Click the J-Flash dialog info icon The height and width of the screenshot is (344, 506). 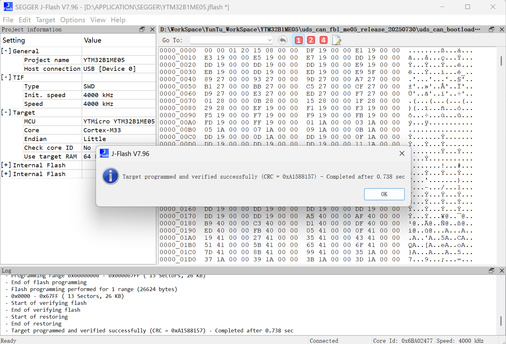[110, 176]
